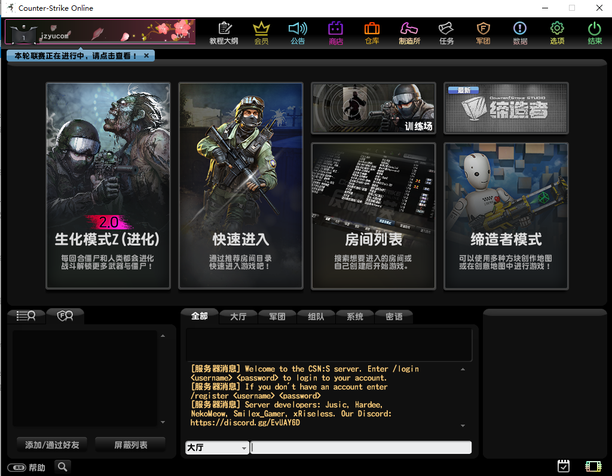Open the 军团 clan icon
The image size is (612, 476).
(483, 33)
